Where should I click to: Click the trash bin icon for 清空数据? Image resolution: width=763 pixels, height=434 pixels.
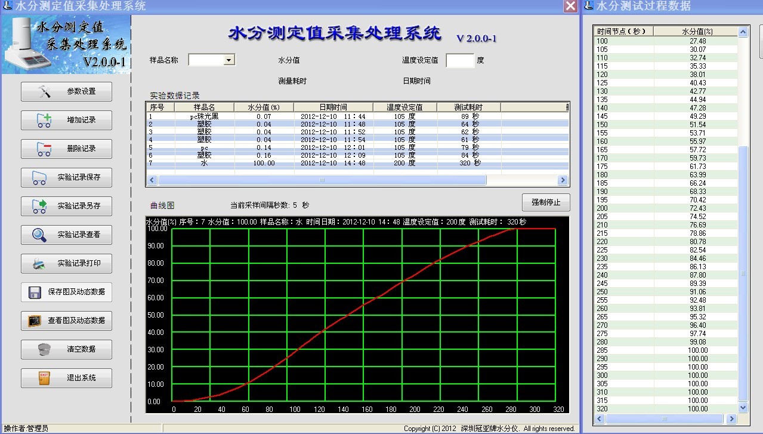44,349
